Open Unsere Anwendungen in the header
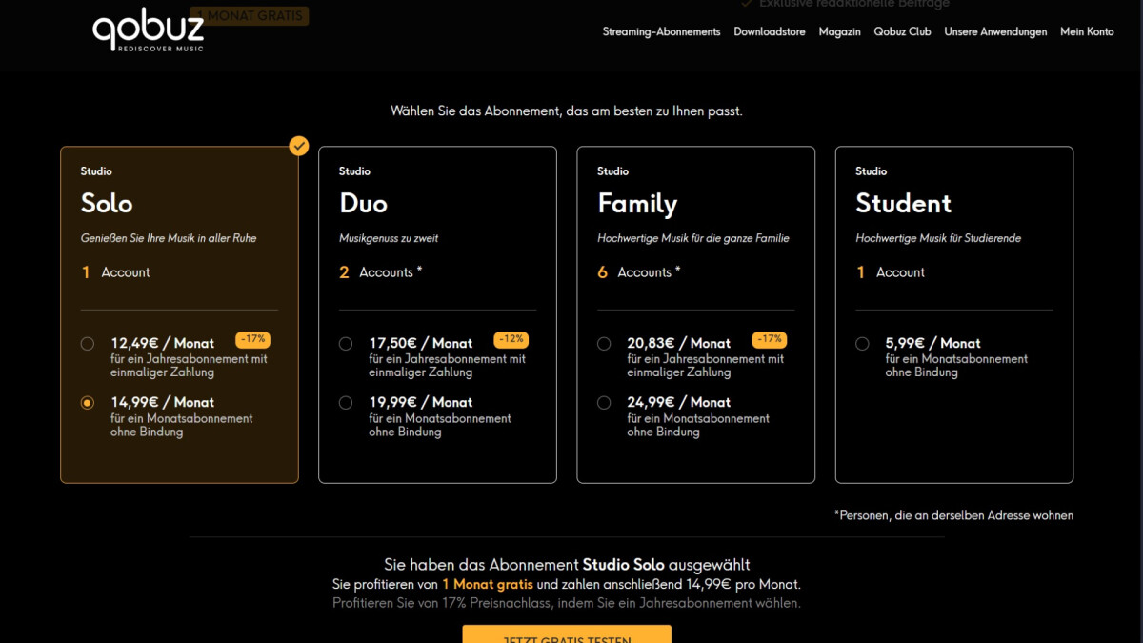 995,31
